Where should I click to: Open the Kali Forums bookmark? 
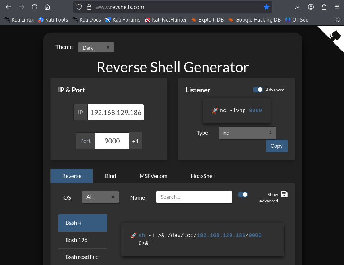tap(123, 20)
